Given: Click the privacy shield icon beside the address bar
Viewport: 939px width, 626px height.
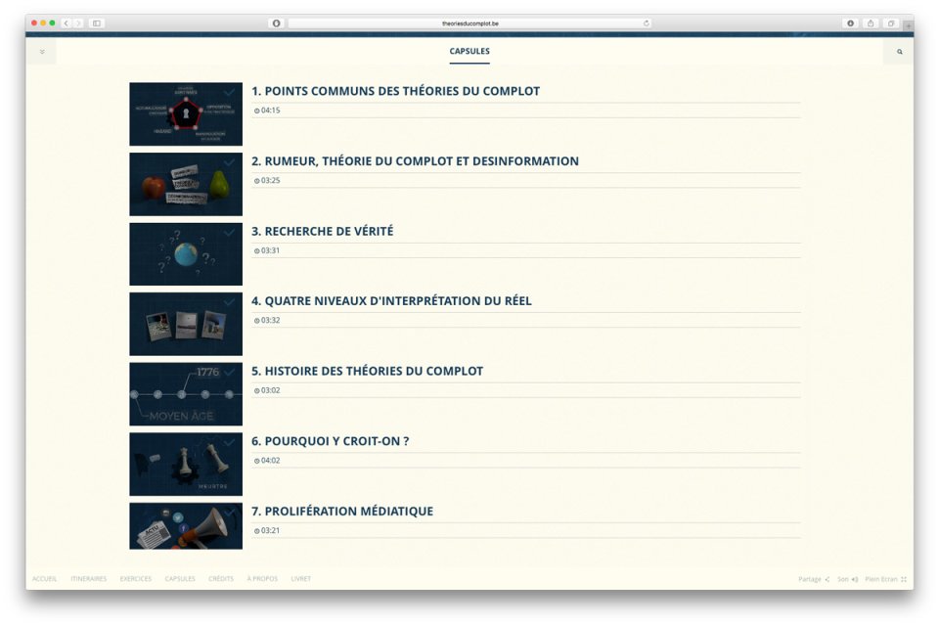Looking at the screenshot, I should point(276,23).
